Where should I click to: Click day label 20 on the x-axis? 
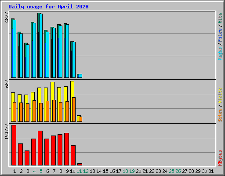coord(138,171)
